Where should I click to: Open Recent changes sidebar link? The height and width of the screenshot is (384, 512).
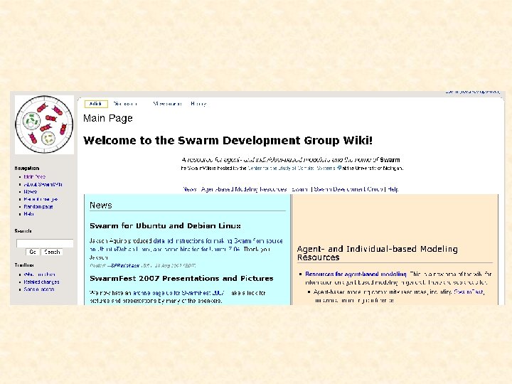point(41,199)
